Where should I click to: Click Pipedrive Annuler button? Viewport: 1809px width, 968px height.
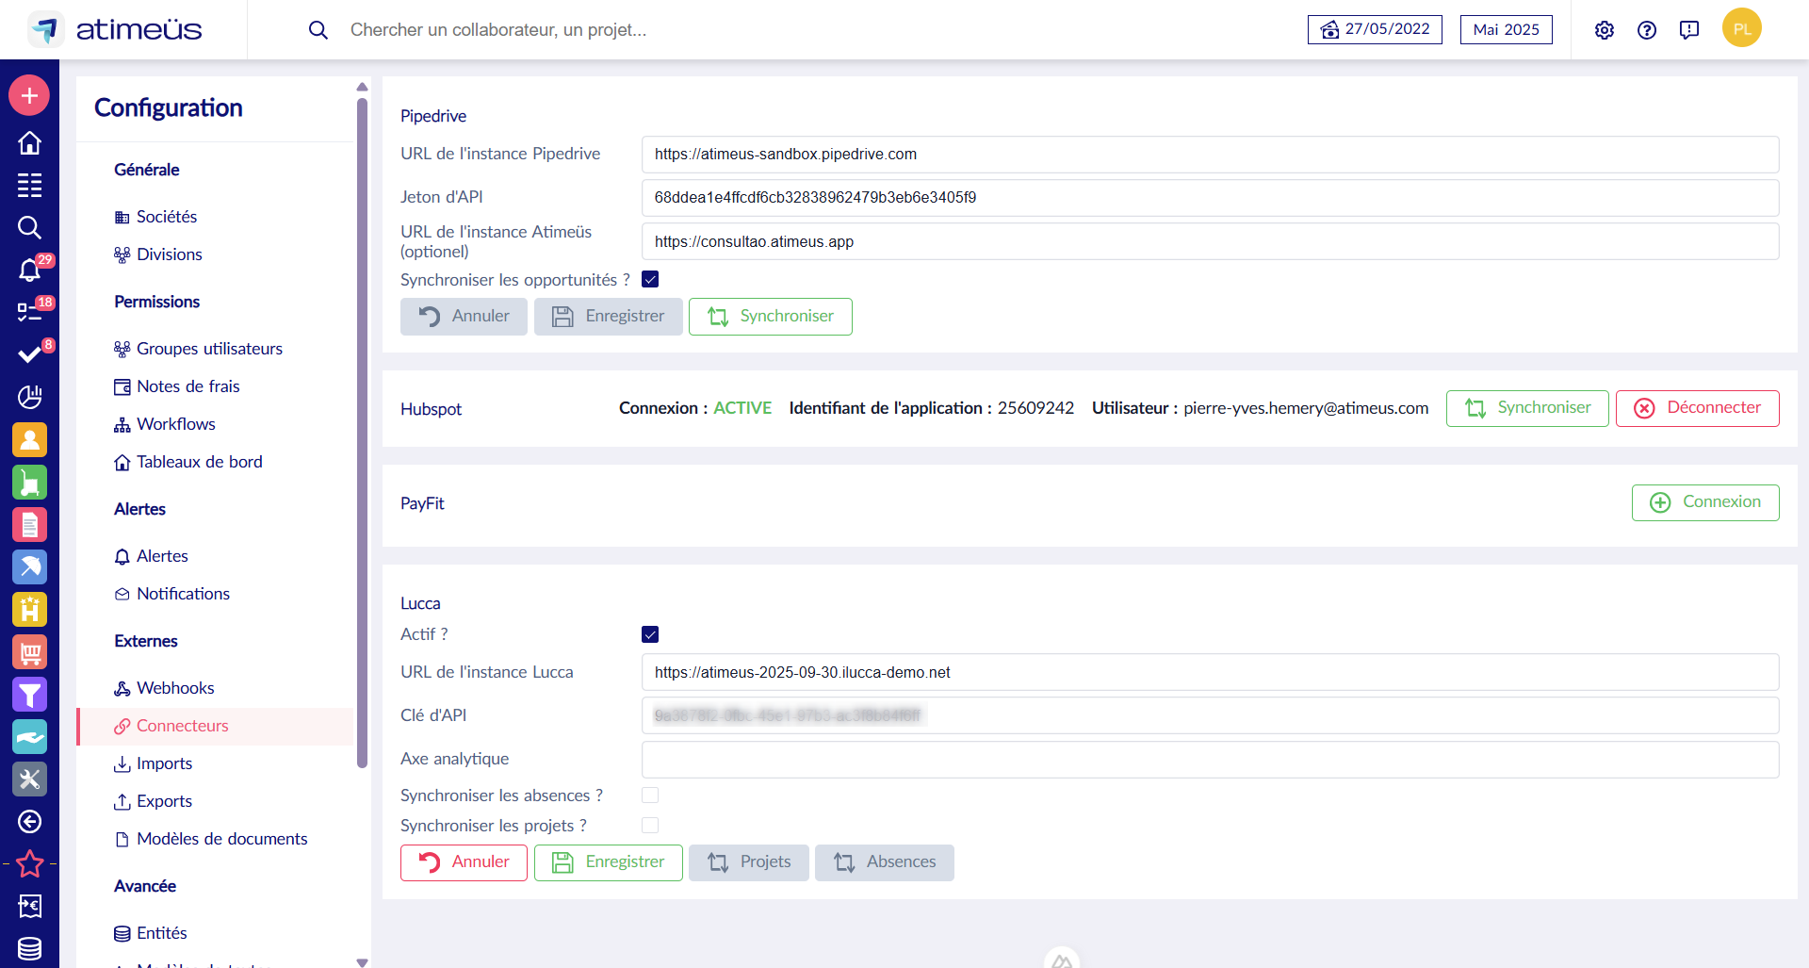click(x=464, y=317)
